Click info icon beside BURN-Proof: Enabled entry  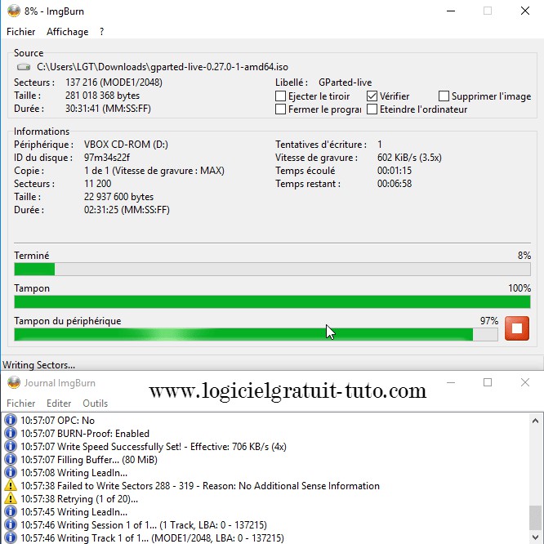11,434
